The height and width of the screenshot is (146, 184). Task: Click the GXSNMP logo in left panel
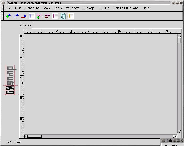(11, 80)
